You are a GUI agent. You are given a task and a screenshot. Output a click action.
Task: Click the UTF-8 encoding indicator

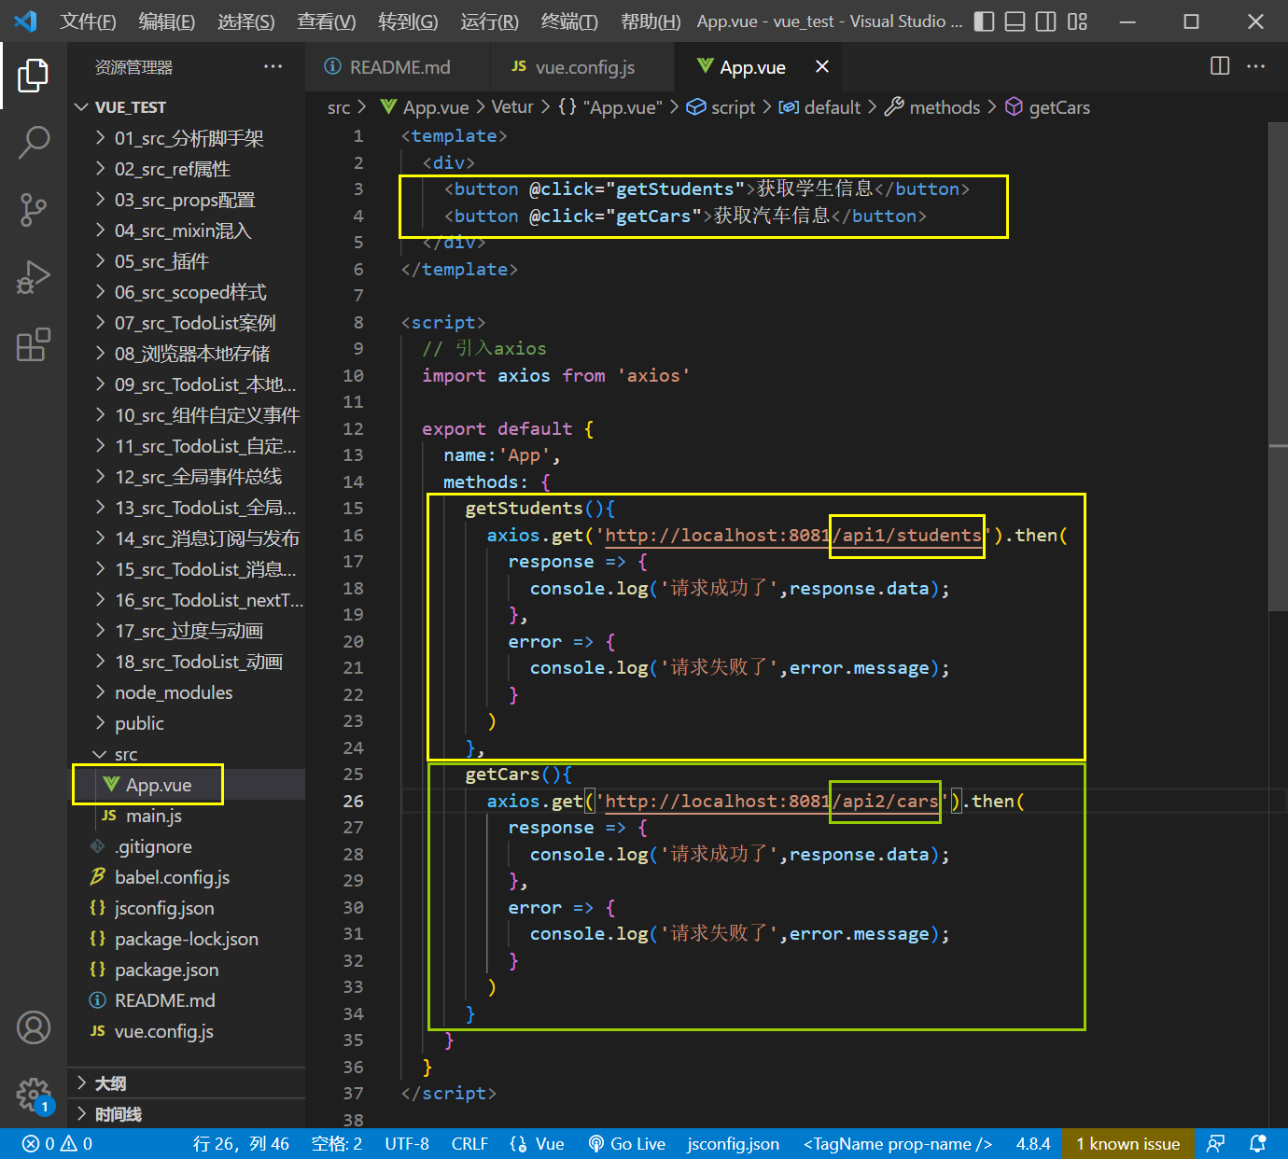[x=407, y=1144]
